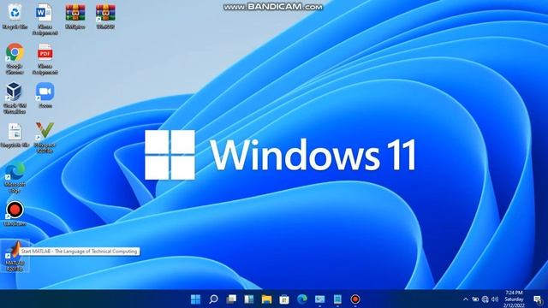Open Microsoft Edge from the taskbar

click(x=302, y=299)
